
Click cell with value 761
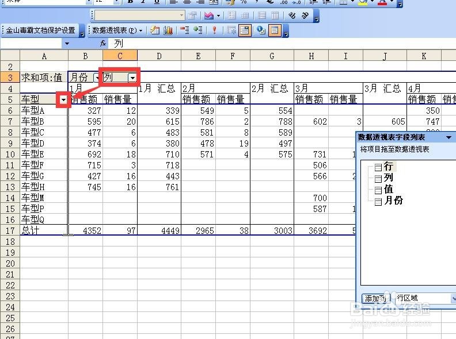click(x=159, y=187)
